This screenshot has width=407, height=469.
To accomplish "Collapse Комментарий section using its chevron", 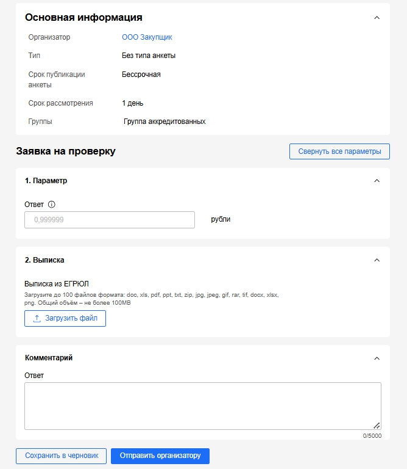I will coord(377,358).
